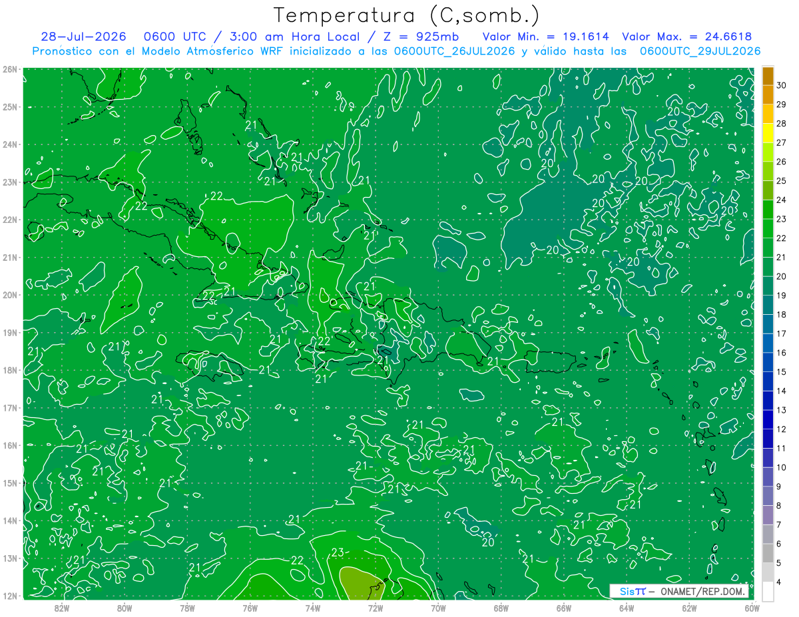Click the "15N" latitude axis label
The height and width of the screenshot is (617, 799).
[9, 483]
